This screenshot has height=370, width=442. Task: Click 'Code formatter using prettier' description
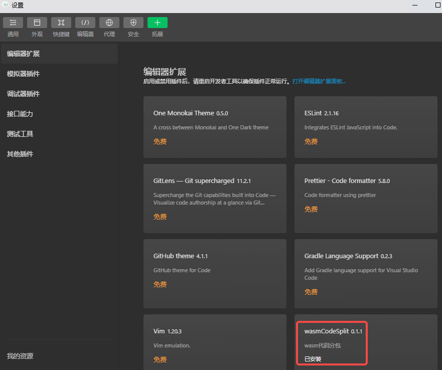click(x=340, y=195)
